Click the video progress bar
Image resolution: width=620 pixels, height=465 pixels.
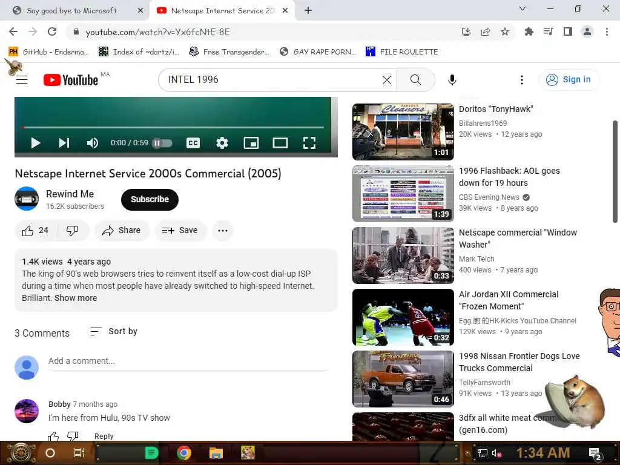tap(173, 127)
